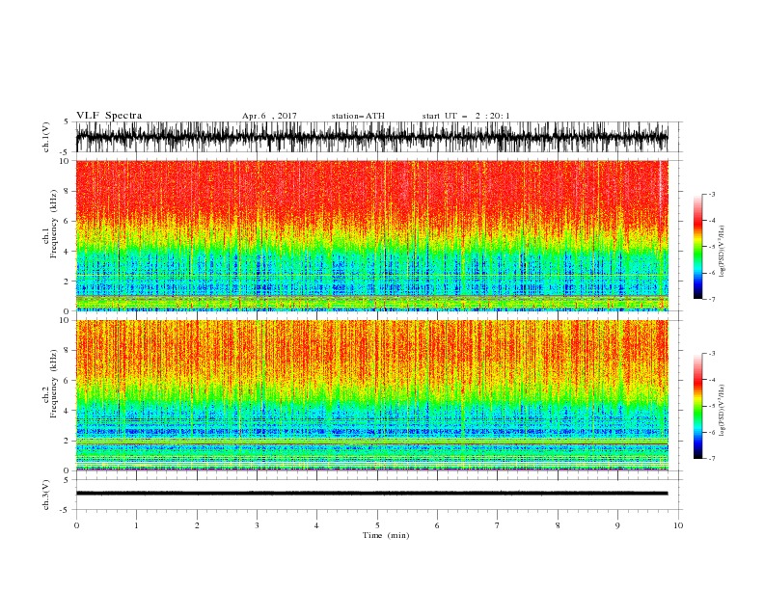Click the "-5" tick on ch.2 color bar
The width and height of the screenshot is (764, 590).
click(712, 406)
